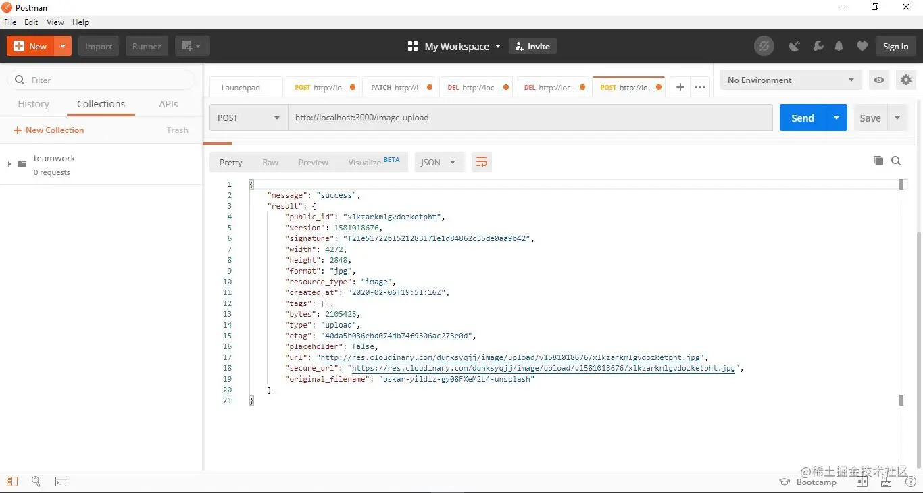Open the No Environment dropdown
Viewport: 923px width, 493px height.
pos(791,80)
